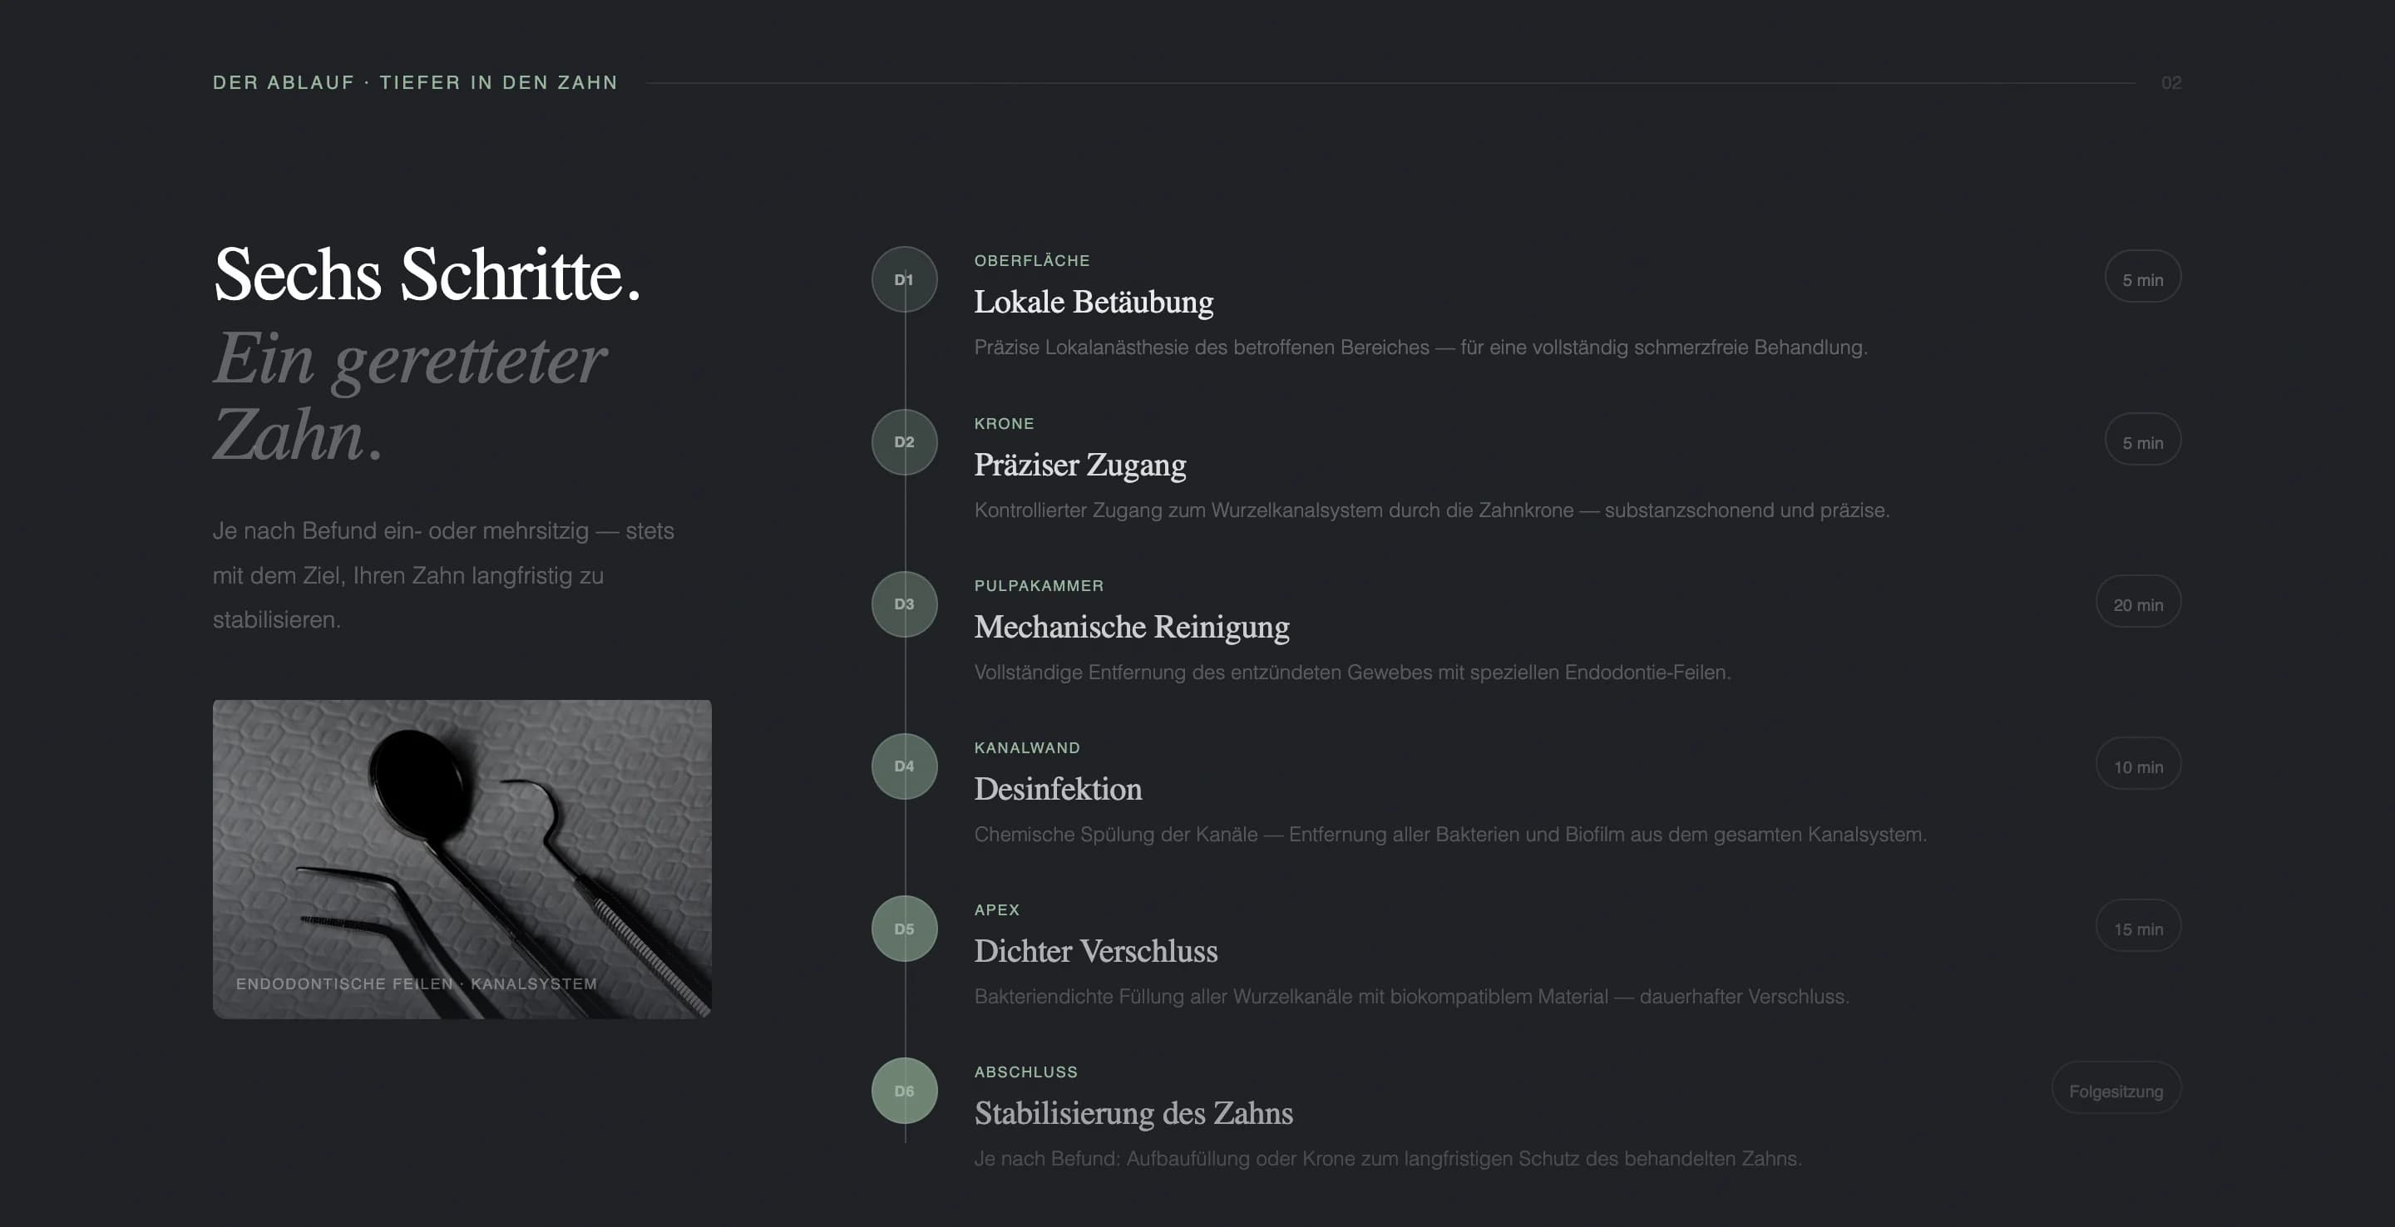Viewport: 2395px width, 1227px height.
Task: Click the 10 min duration badge
Action: [2137, 764]
